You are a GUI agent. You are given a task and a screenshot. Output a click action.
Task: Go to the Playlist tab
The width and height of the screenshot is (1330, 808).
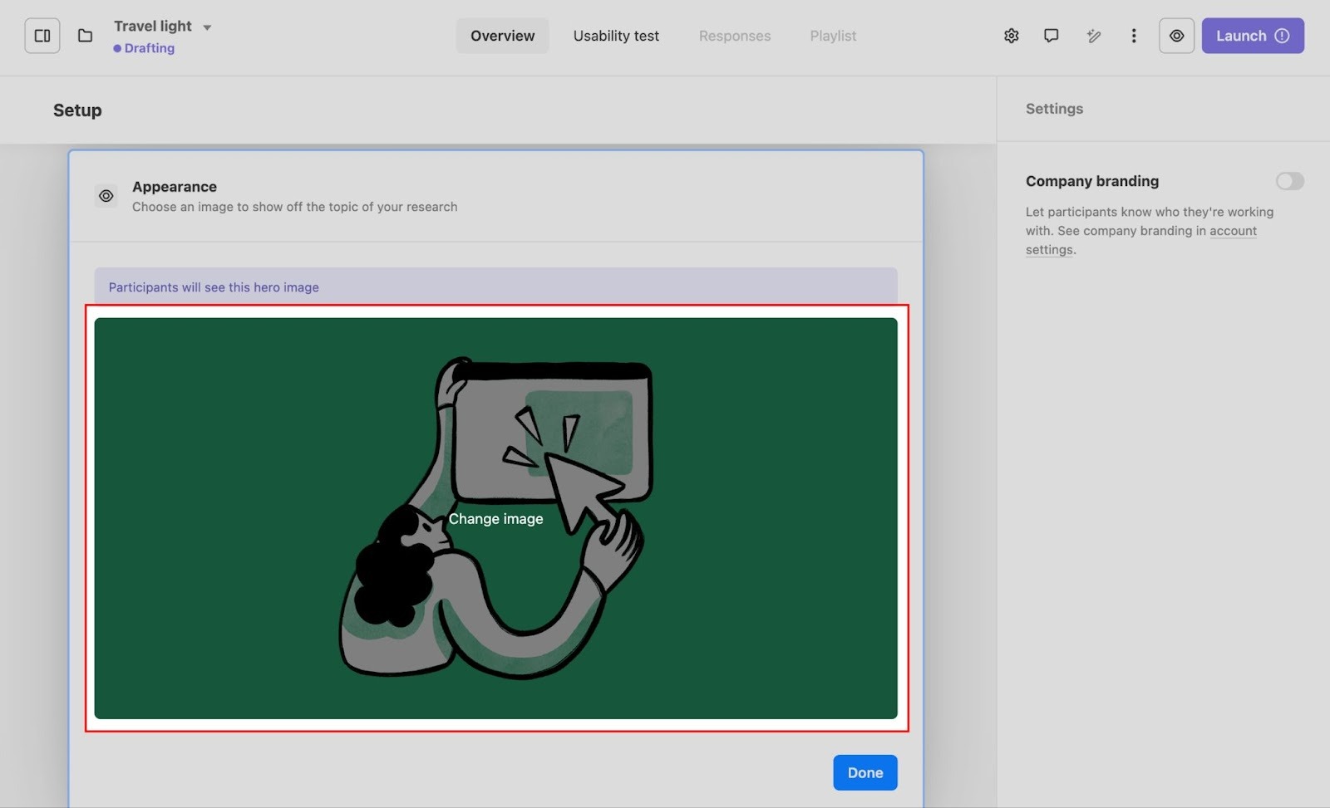(x=833, y=36)
